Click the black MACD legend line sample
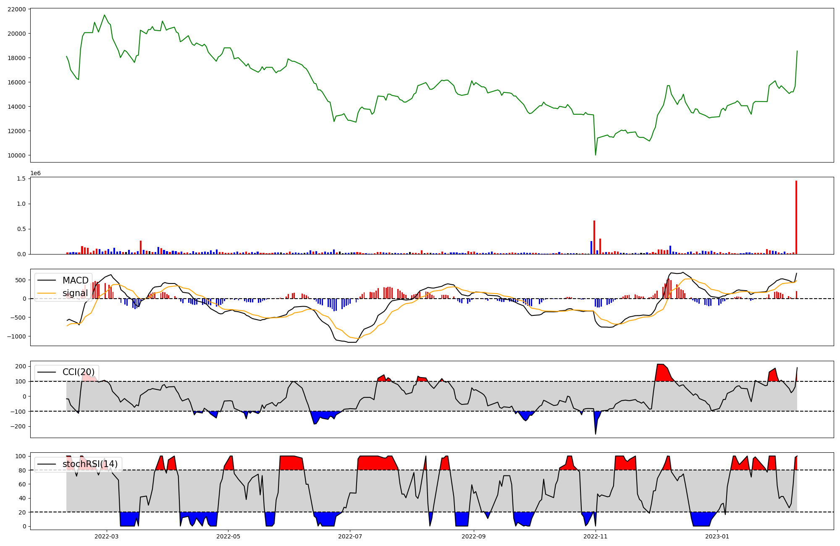 [x=47, y=280]
